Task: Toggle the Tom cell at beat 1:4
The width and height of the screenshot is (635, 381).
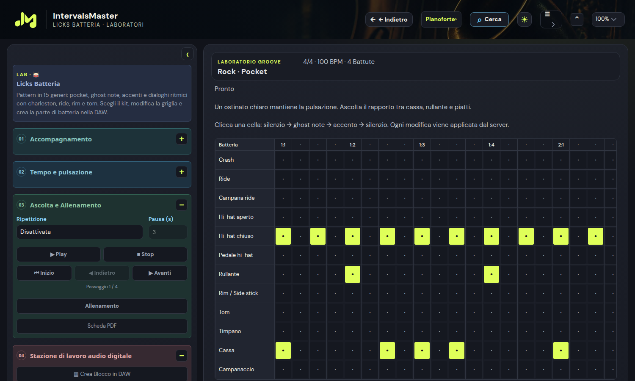Action: click(491, 312)
